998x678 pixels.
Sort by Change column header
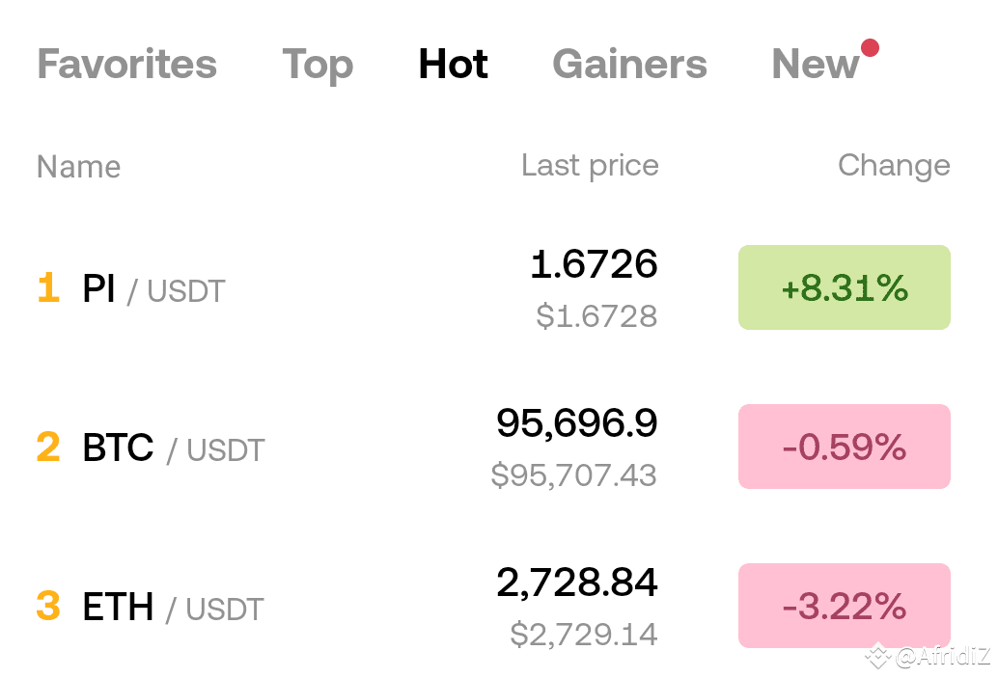(895, 166)
